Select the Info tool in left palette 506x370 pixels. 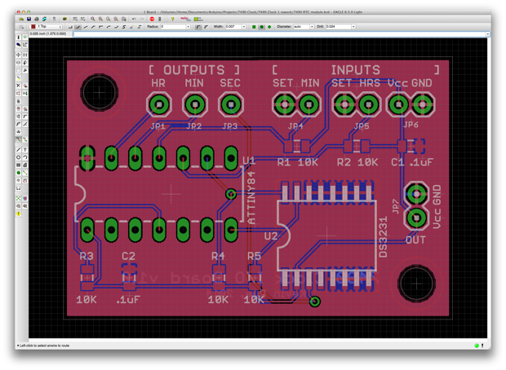[19, 37]
